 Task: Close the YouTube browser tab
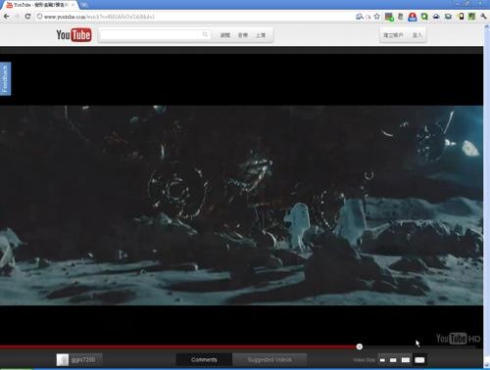(73, 5)
